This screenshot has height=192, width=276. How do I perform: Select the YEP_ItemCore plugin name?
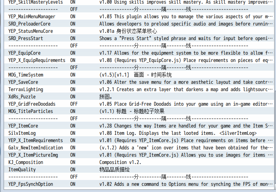point(23,126)
